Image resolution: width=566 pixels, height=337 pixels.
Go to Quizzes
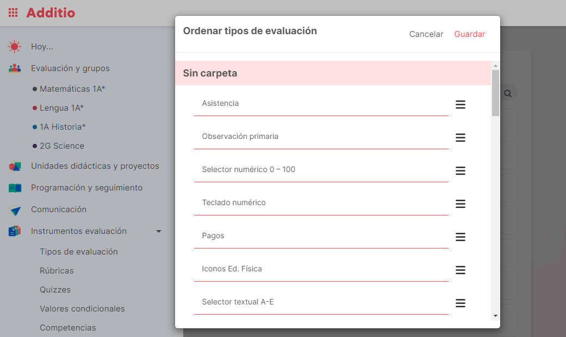point(55,290)
